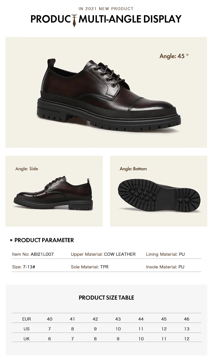Image resolution: width=213 pixels, height=363 pixels.
Task: Select the PRODUCT SIZE TABLE heading
Action: pyautogui.click(x=106, y=298)
